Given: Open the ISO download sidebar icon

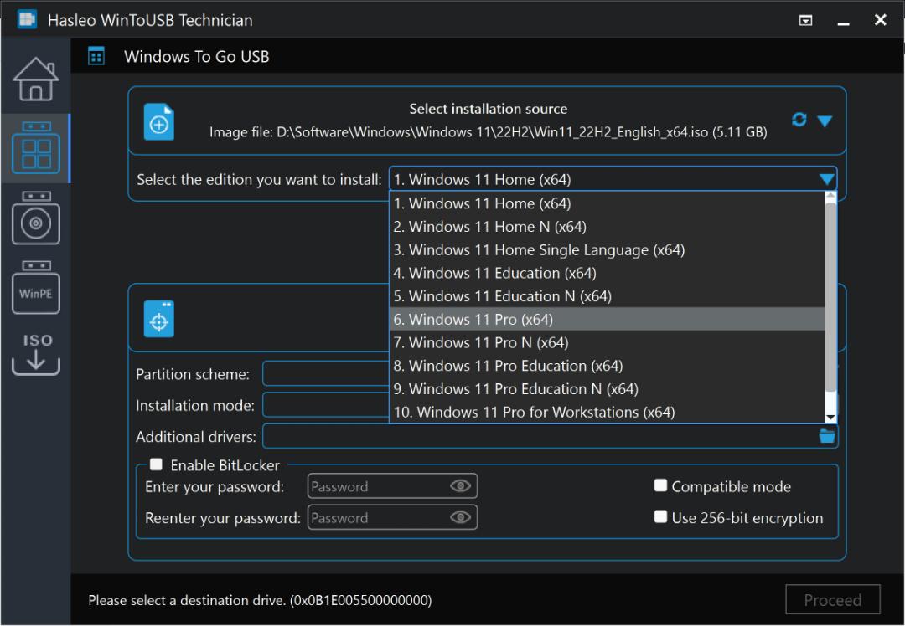Looking at the screenshot, I should click(x=36, y=354).
